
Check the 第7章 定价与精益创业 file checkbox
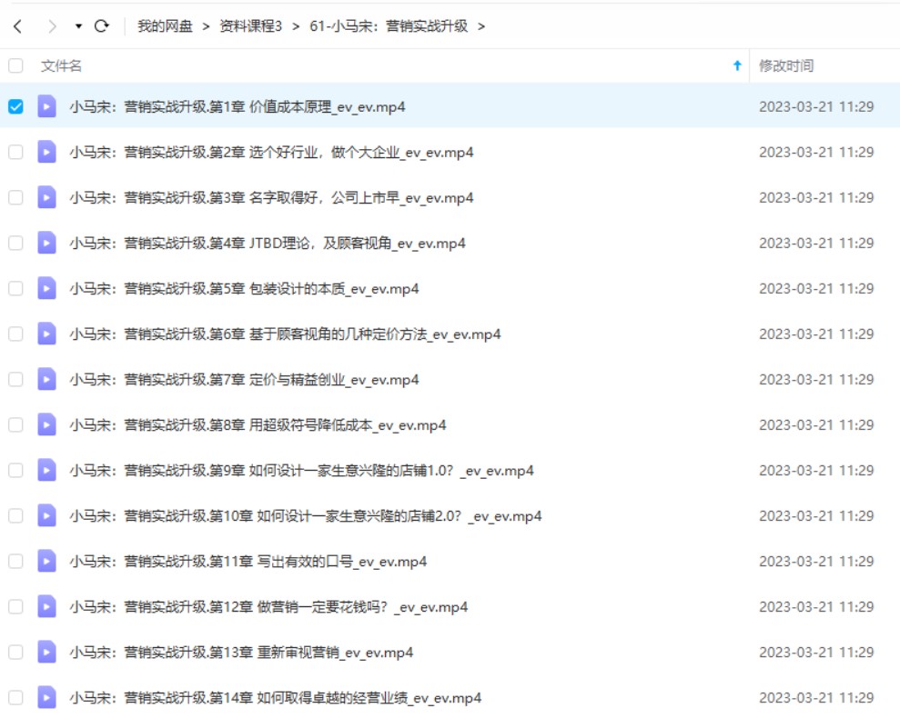(x=16, y=380)
